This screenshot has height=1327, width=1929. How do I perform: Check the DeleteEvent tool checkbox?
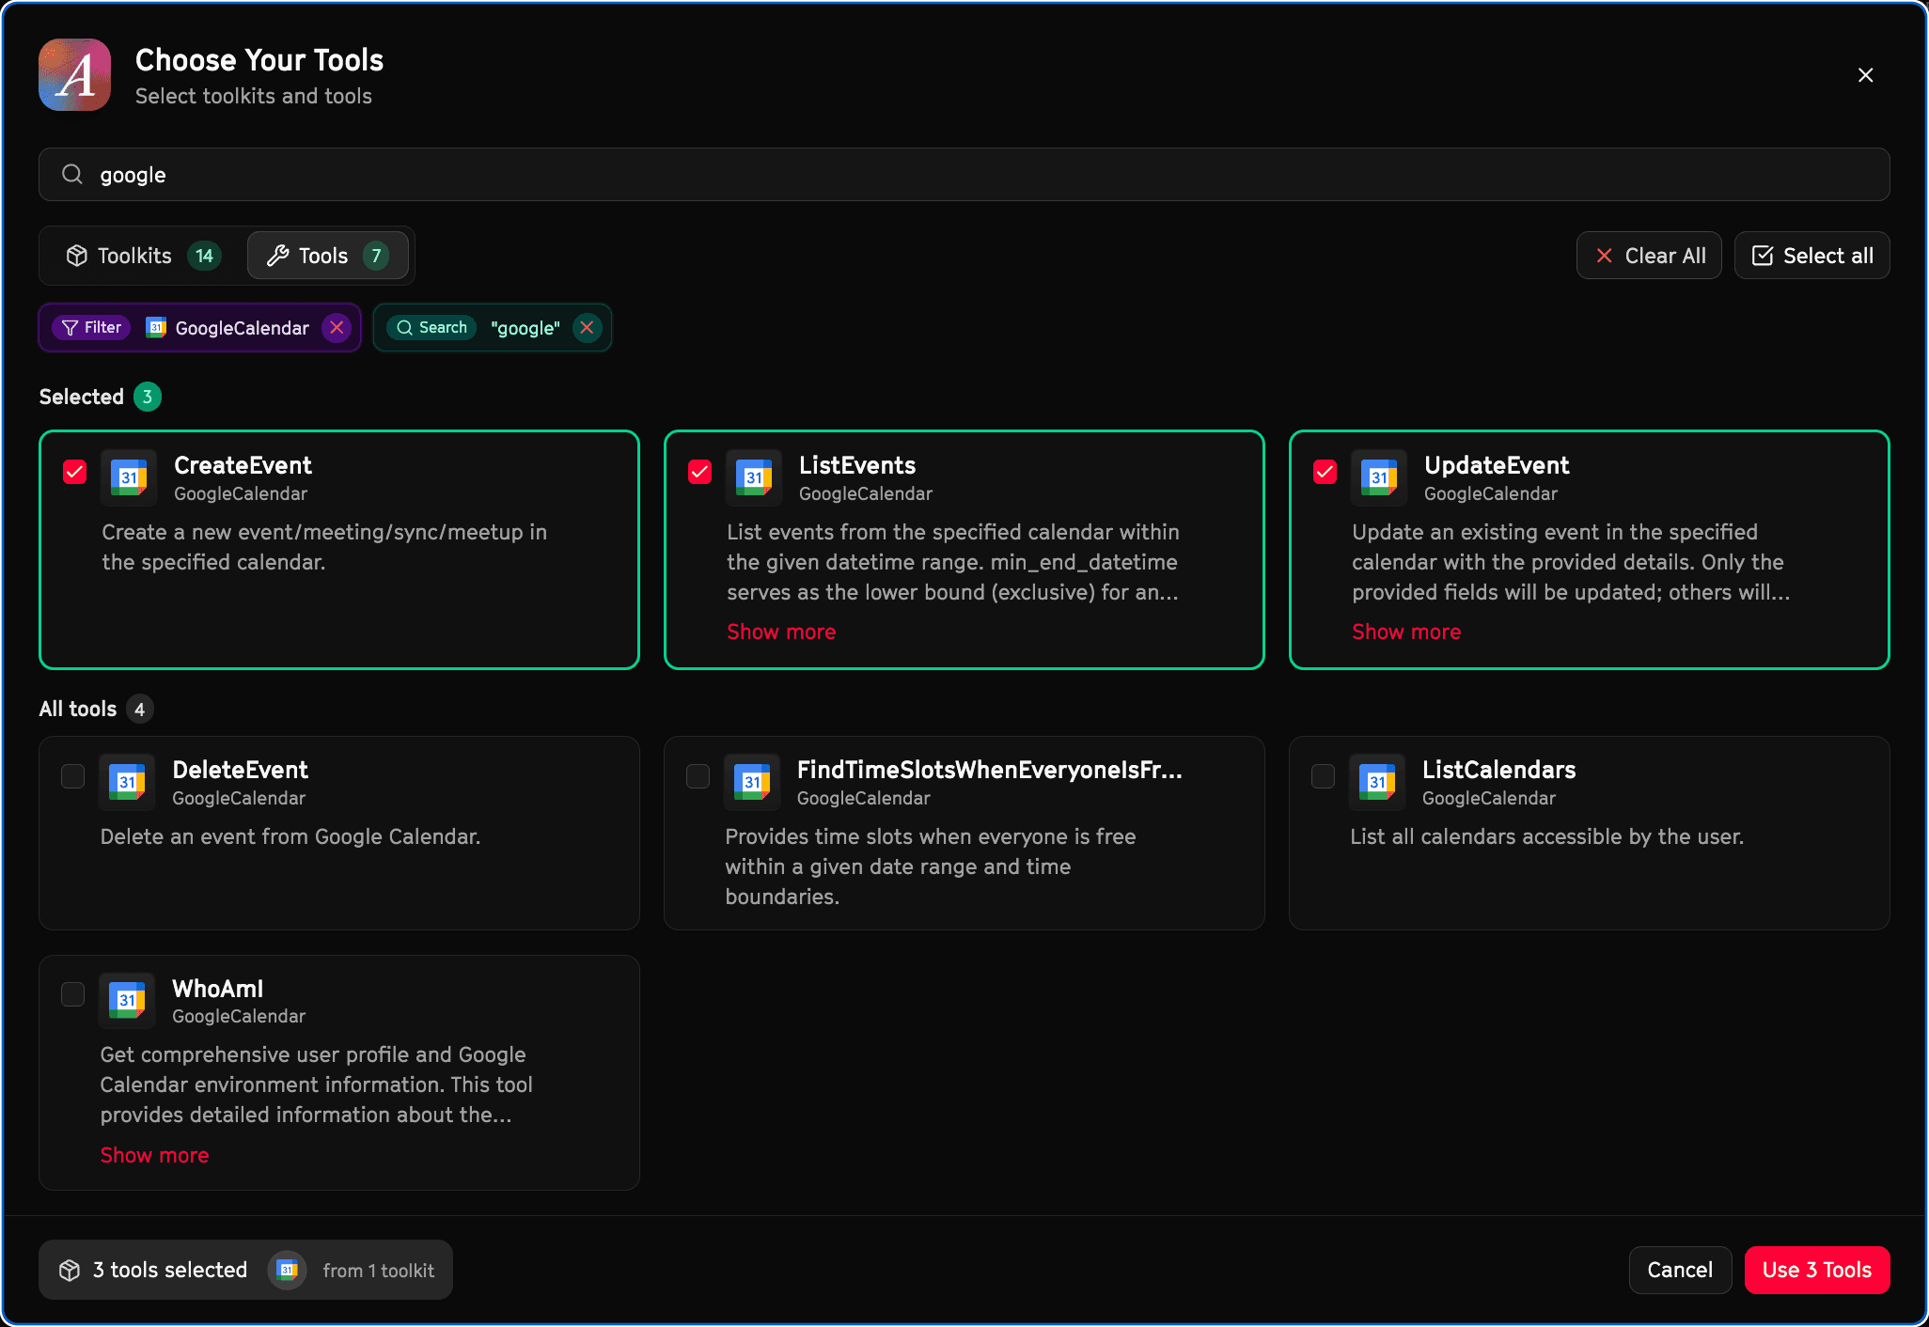coord(73,776)
